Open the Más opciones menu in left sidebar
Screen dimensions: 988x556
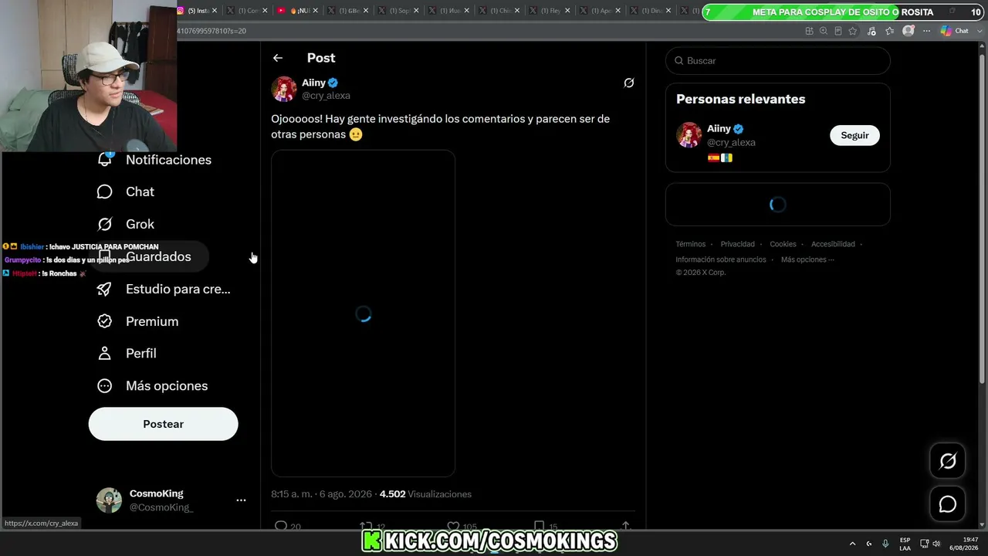[x=152, y=385]
